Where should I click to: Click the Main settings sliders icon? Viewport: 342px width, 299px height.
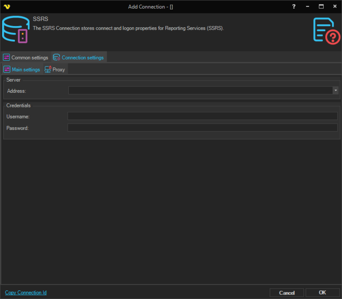(x=7, y=69)
